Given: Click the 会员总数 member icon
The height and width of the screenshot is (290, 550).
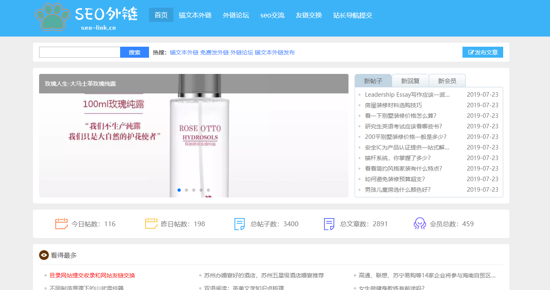Looking at the screenshot, I should pos(420,224).
